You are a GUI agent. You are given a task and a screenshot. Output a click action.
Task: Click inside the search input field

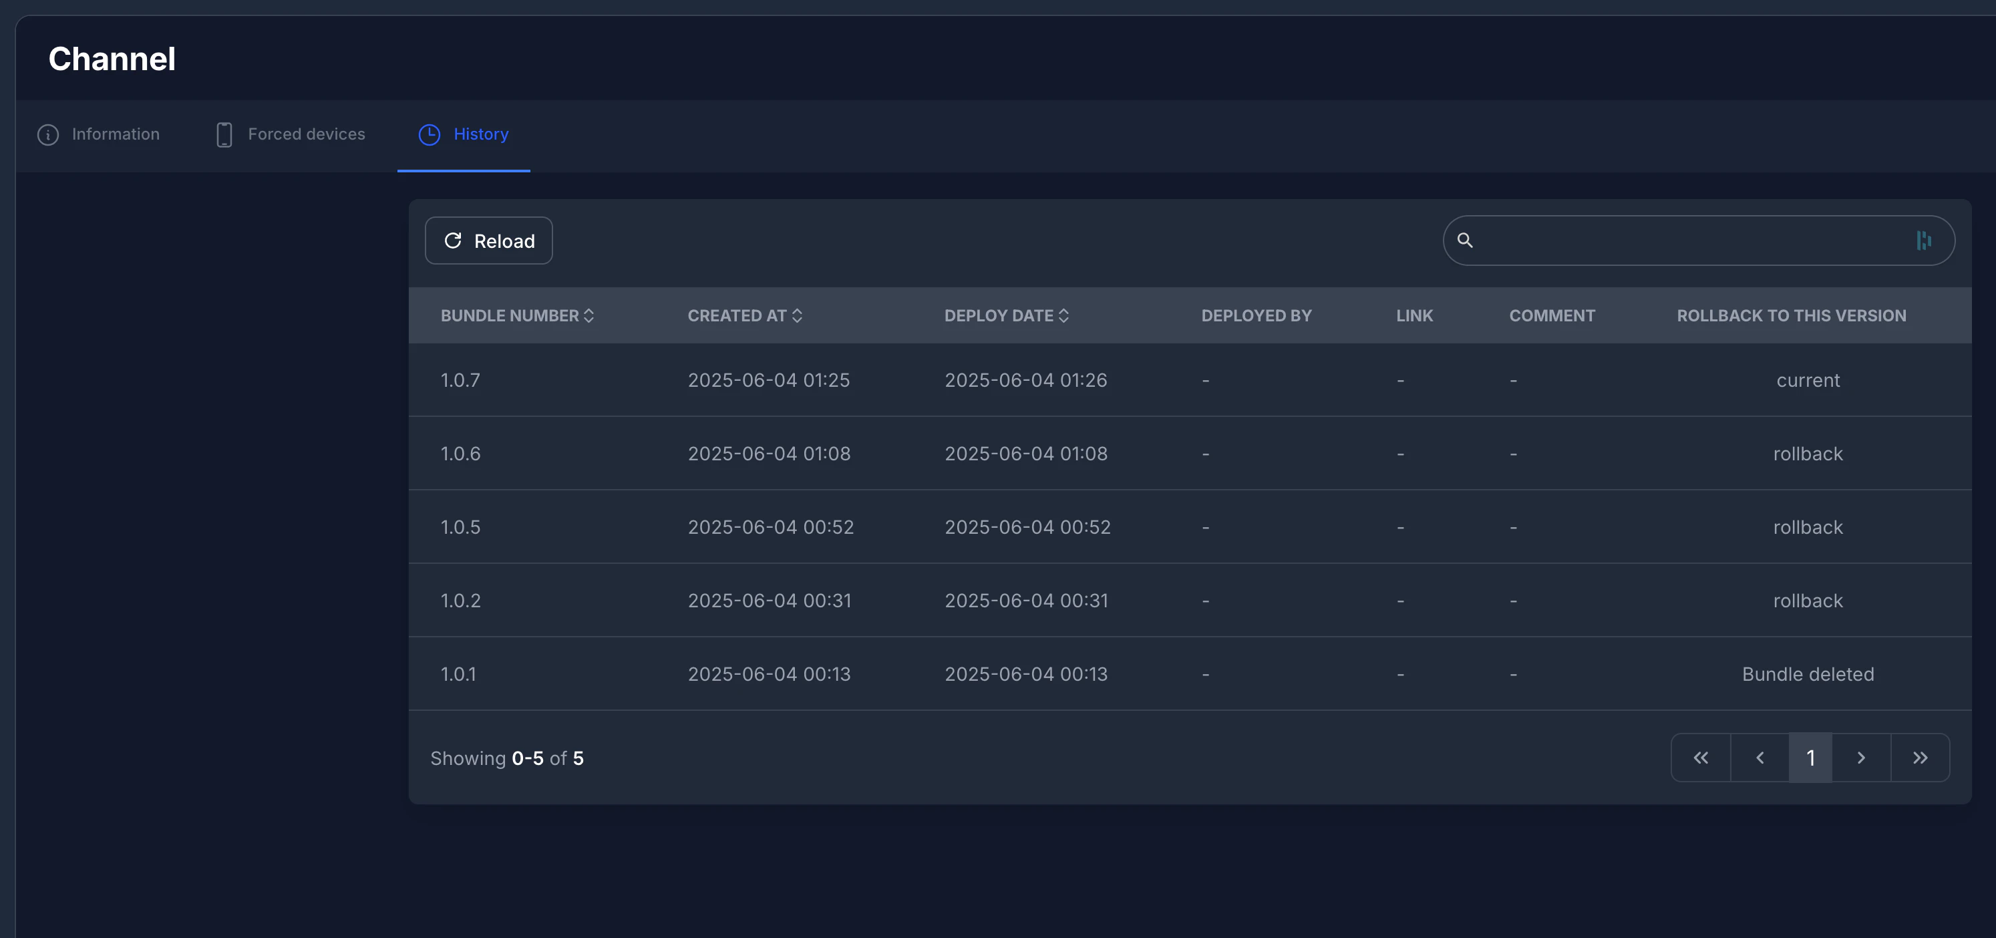click(x=1666, y=241)
